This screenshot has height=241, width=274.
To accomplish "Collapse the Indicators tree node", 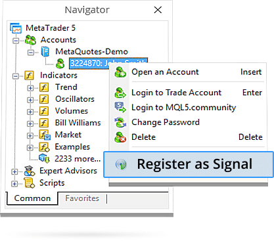I will coord(15,76).
